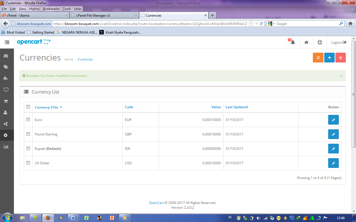
Task: Open Excel from the taskbar
Action: click(x=86, y=218)
